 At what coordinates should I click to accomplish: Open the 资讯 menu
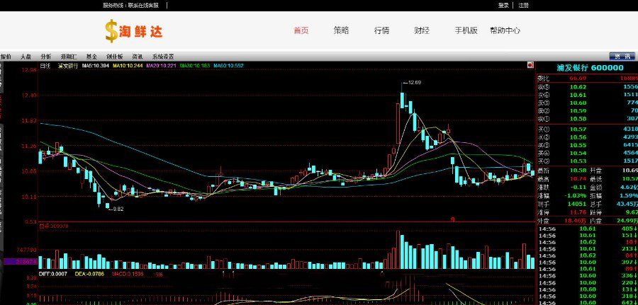[137, 57]
